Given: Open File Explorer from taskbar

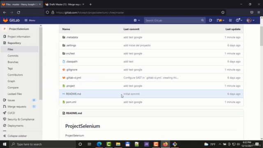Looking at the screenshot, I should (x=118, y=144).
